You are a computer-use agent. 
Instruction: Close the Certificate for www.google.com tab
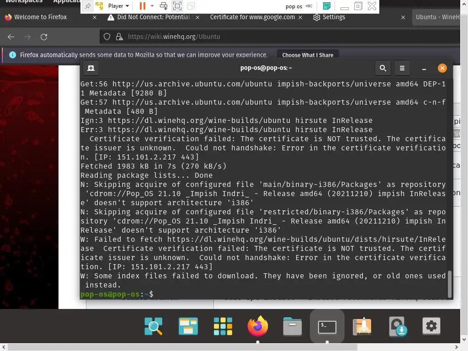(300, 17)
